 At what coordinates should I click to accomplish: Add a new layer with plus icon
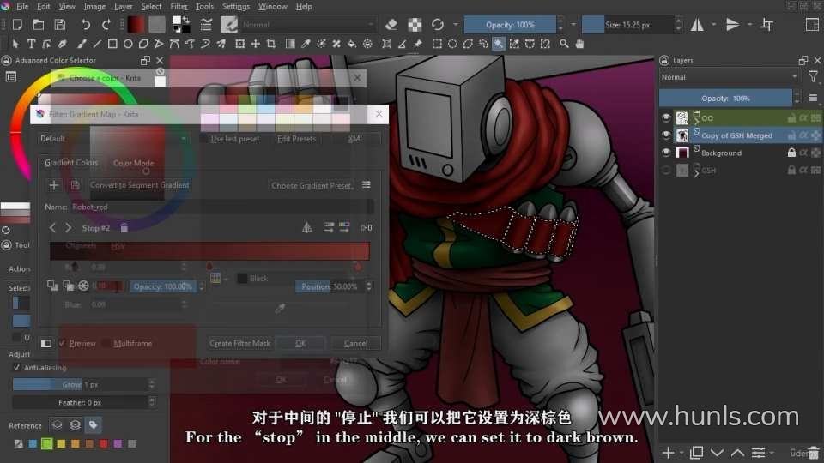pyautogui.click(x=668, y=452)
